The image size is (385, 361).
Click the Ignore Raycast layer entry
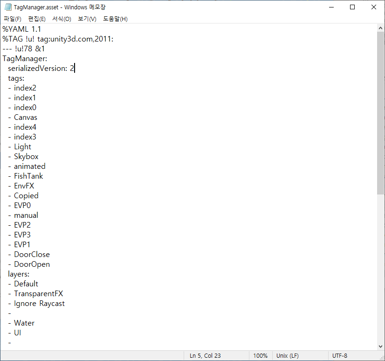(36, 304)
